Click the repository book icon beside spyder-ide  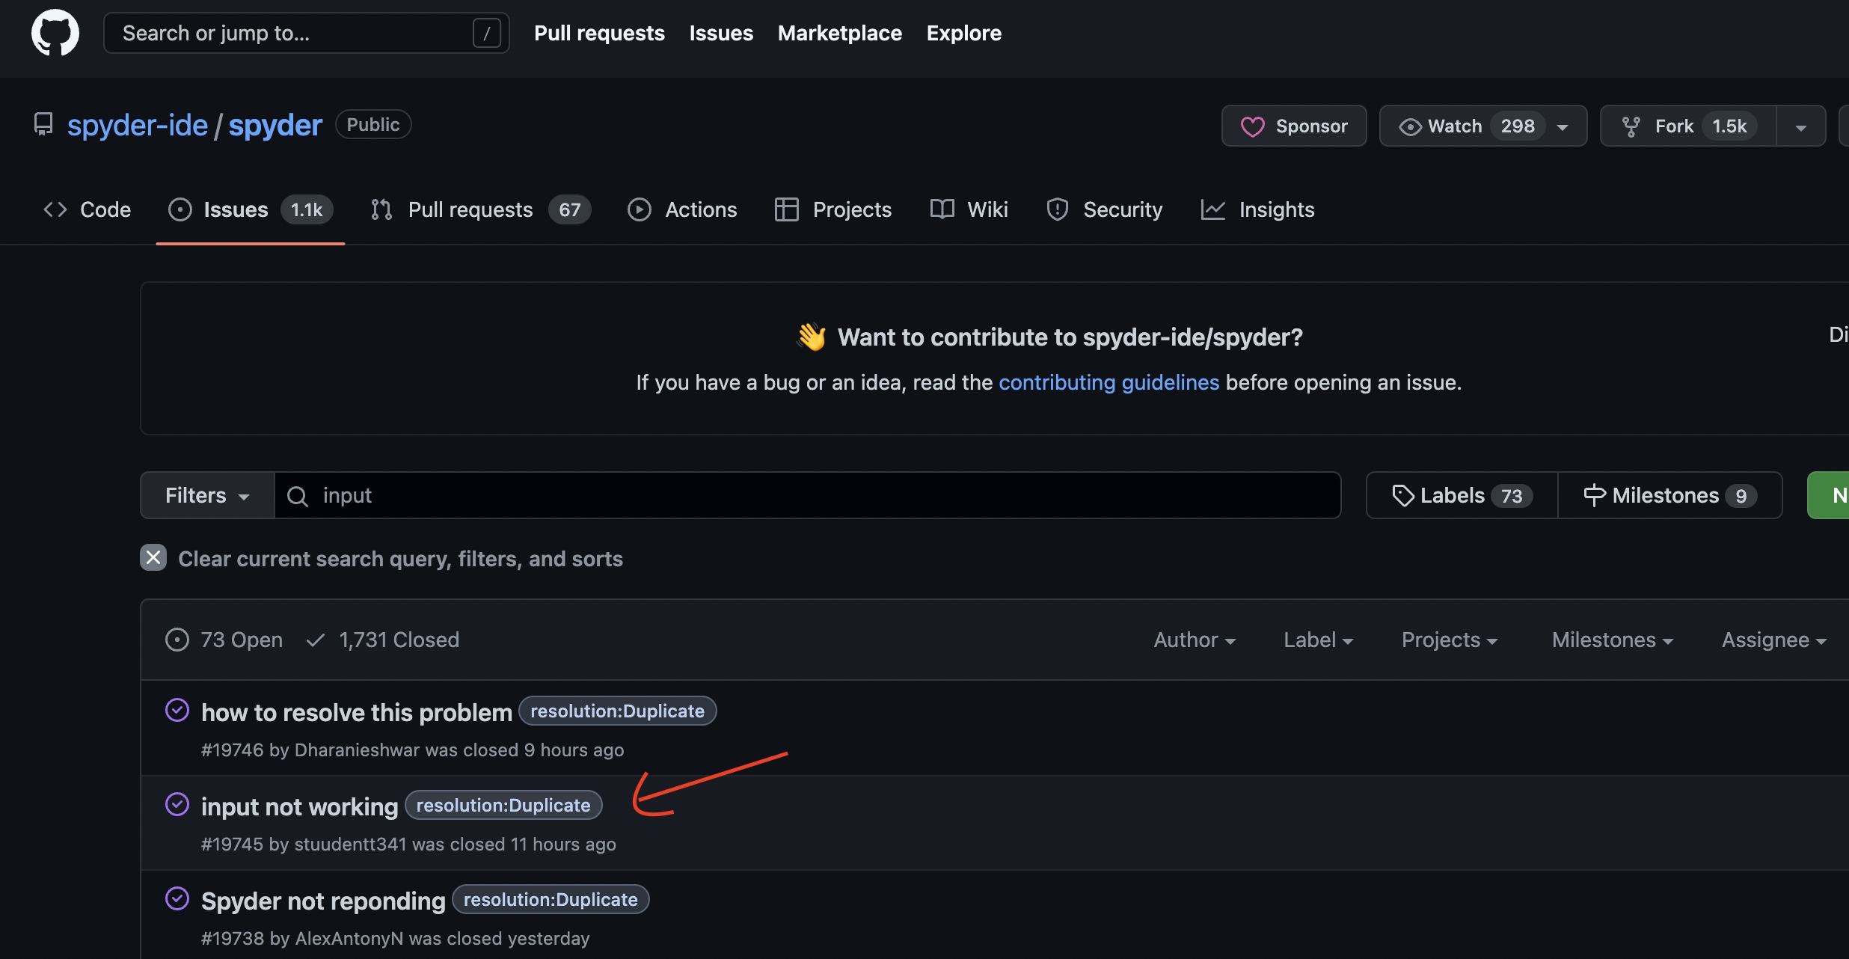[x=43, y=124]
